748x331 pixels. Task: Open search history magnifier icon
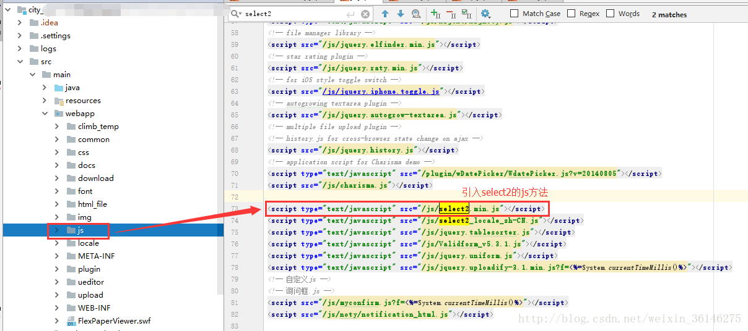coord(236,14)
